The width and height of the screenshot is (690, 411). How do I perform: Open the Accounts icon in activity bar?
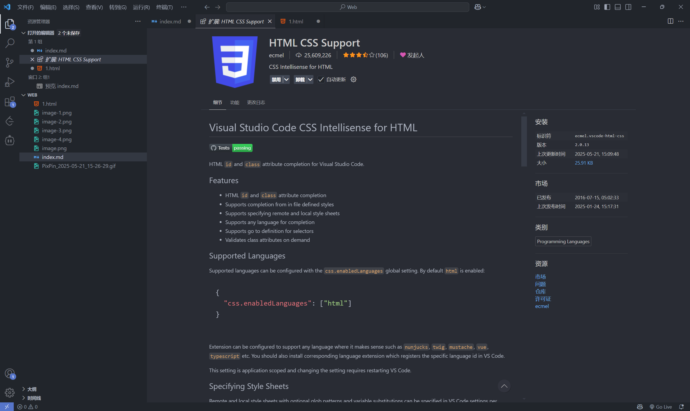pyautogui.click(x=10, y=374)
